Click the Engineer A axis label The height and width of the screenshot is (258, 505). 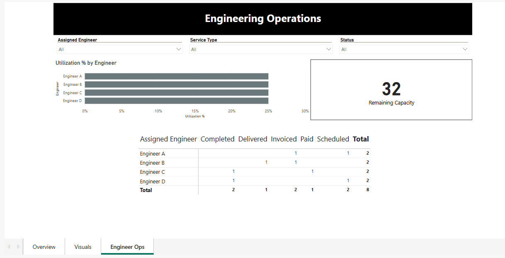pyautogui.click(x=73, y=76)
